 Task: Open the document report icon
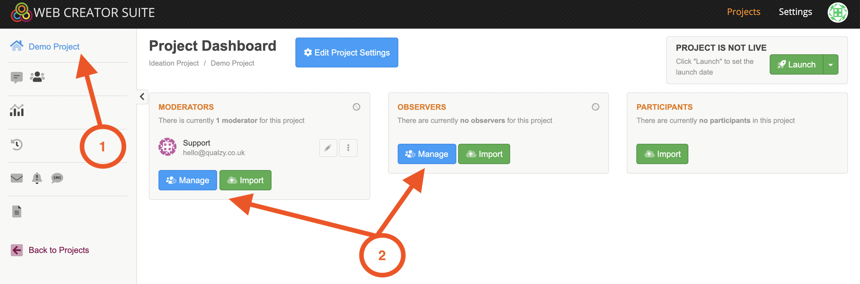click(17, 212)
